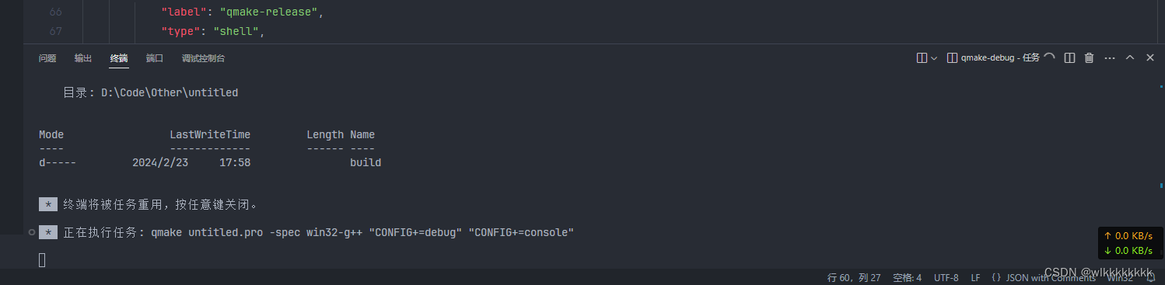Switch to the 问题 tab
1165x285 pixels.
[47, 58]
